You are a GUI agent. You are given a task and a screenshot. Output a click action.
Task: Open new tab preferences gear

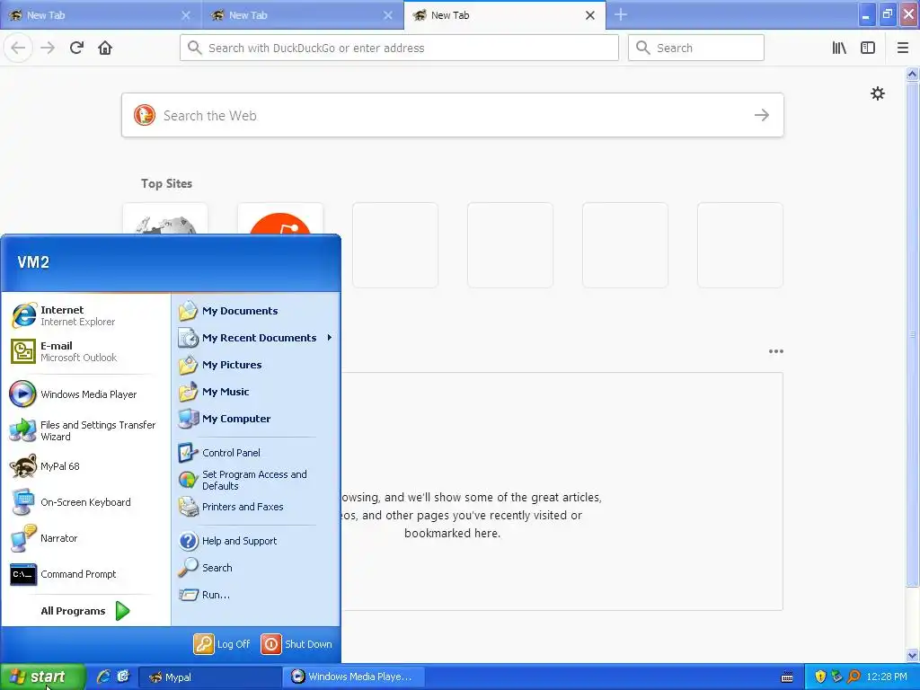877,93
